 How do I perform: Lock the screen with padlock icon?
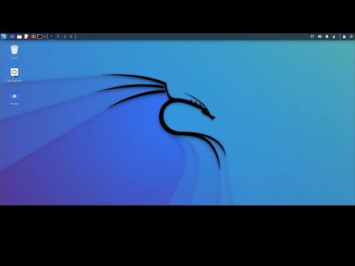(344, 37)
